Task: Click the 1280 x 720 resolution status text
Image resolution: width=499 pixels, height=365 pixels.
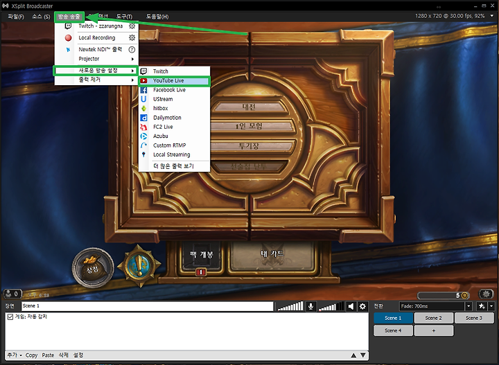Action: tap(450, 15)
